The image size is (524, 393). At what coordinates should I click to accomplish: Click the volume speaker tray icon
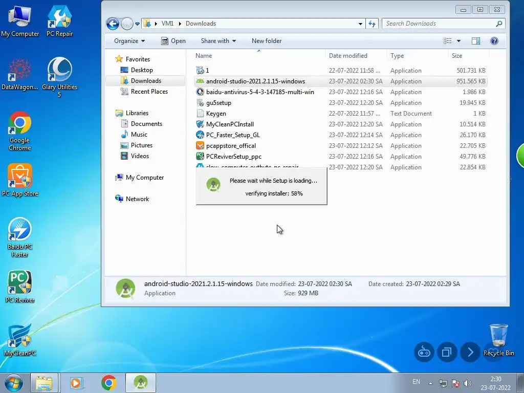468,383
